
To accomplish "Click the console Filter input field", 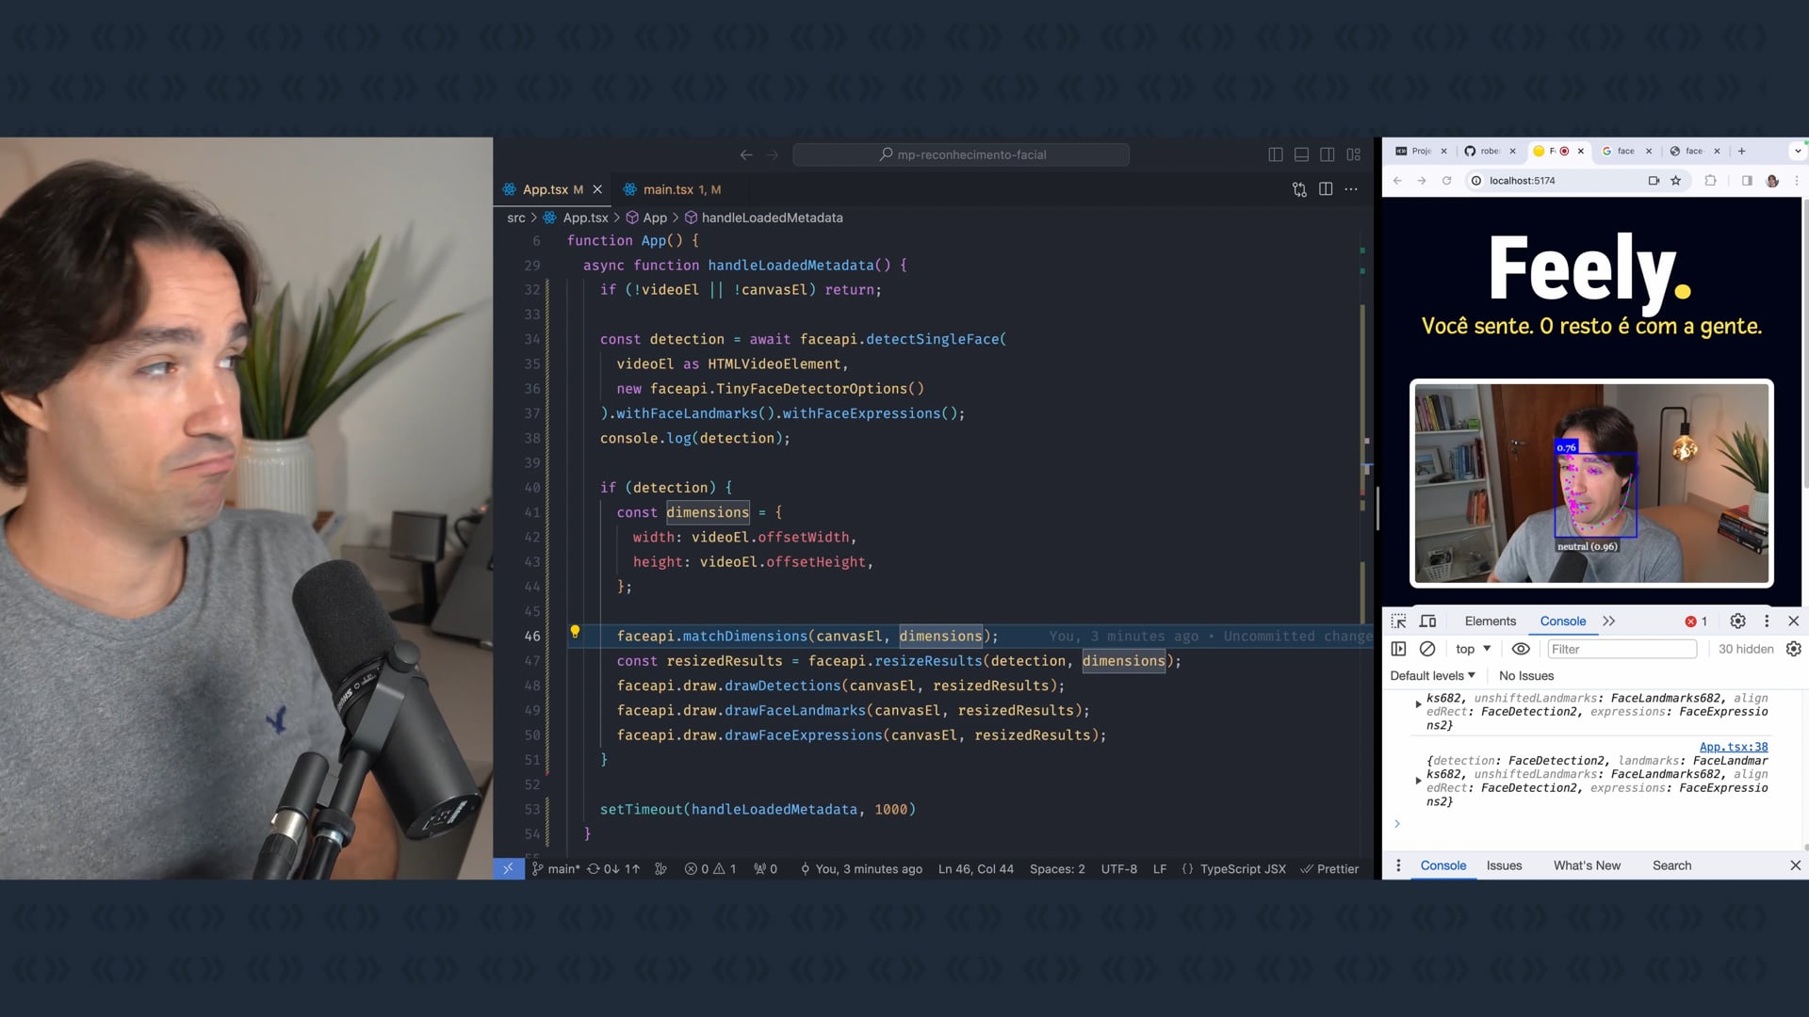I will pos(1621,649).
